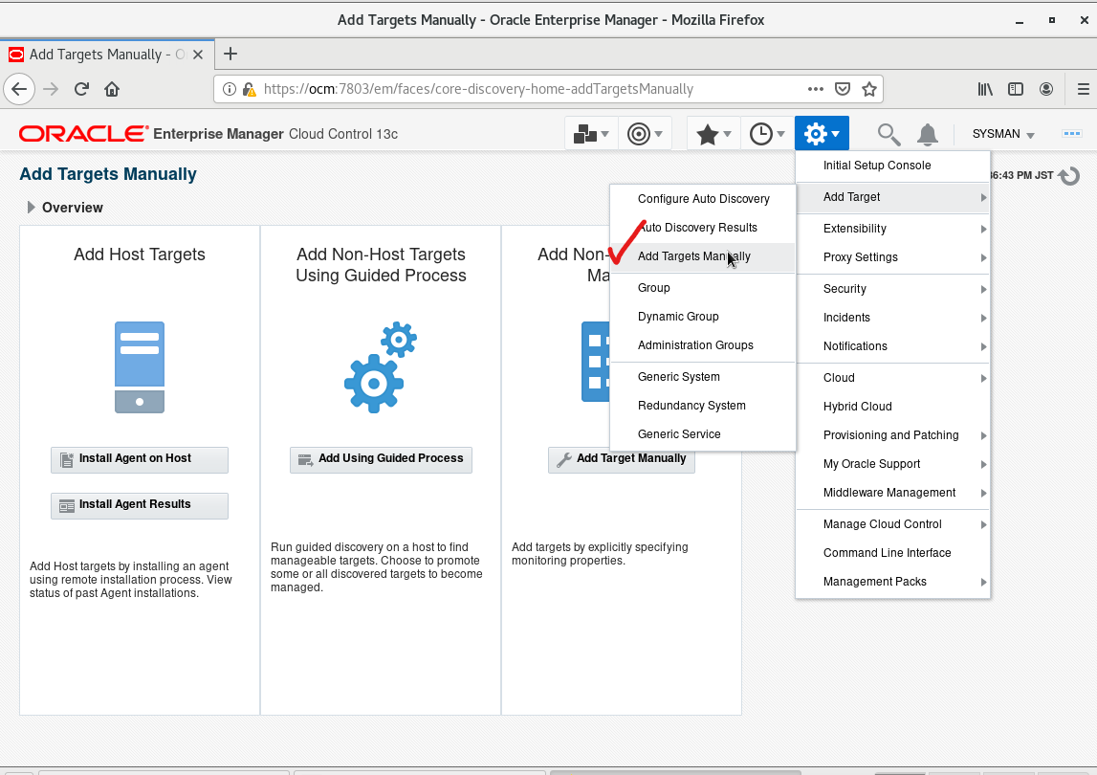Open page actions three-dot menu
The image size is (1097, 775).
(815, 89)
